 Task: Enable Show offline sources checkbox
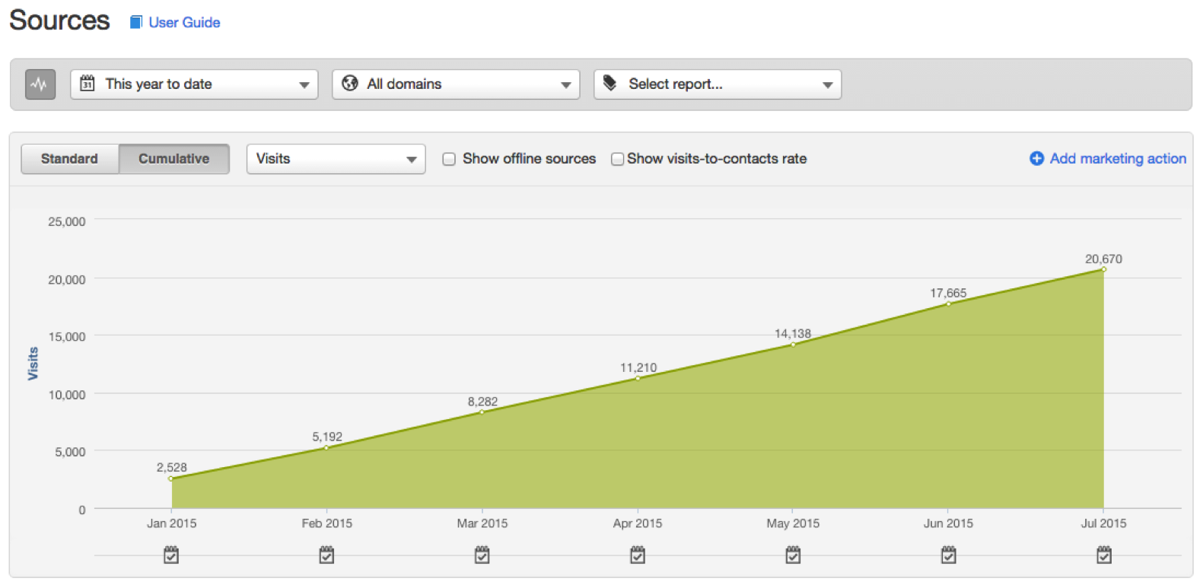449,159
